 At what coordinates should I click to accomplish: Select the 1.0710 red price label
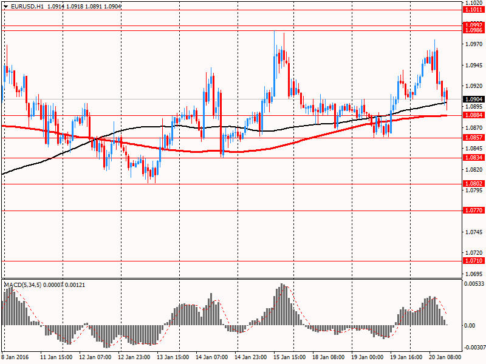click(473, 261)
